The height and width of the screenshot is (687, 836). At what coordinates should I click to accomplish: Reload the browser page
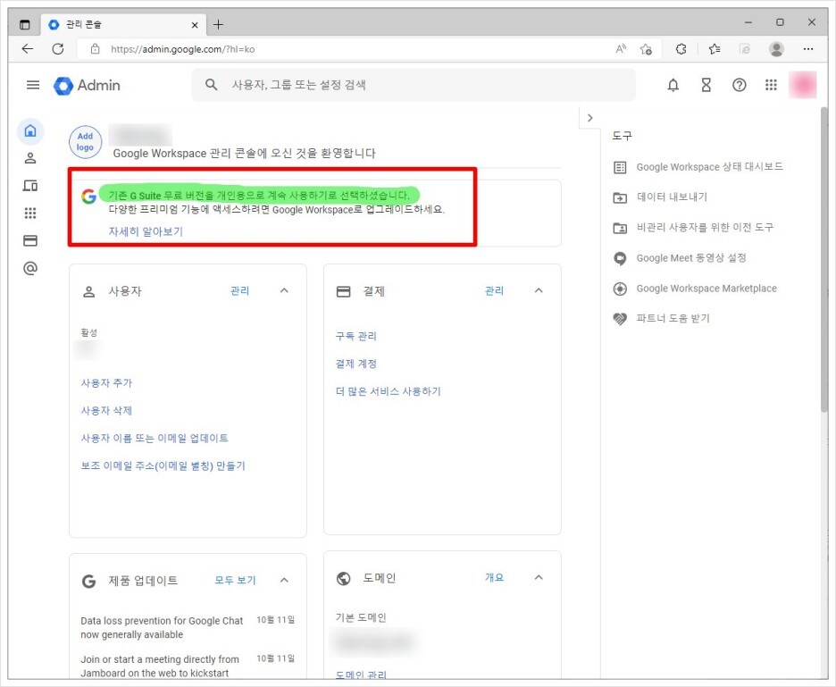coord(58,49)
